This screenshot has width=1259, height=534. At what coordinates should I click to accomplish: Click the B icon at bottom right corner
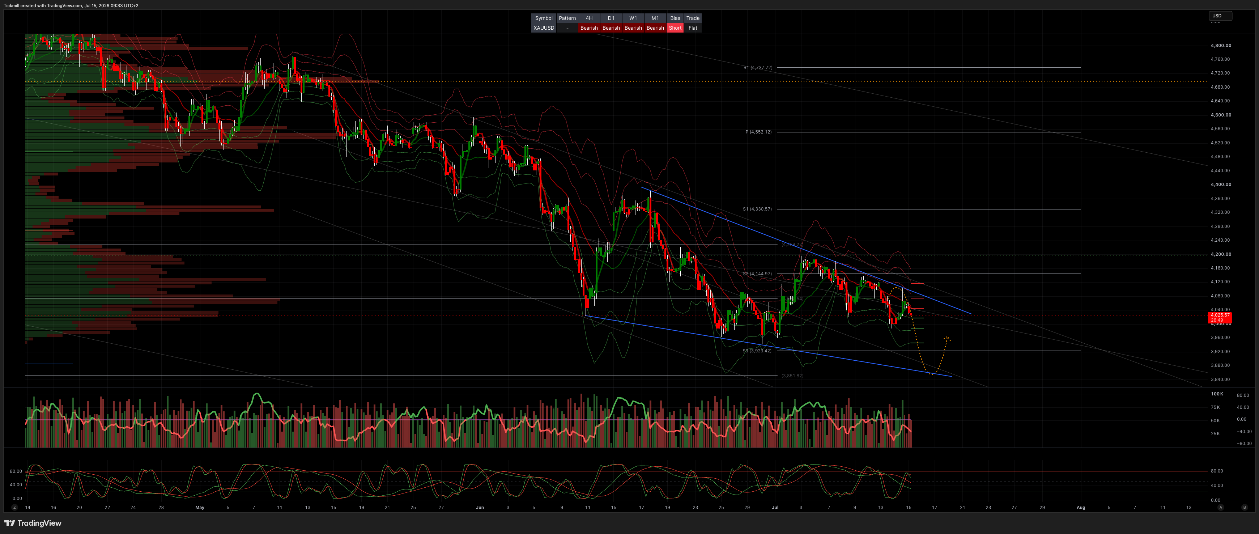(1244, 508)
